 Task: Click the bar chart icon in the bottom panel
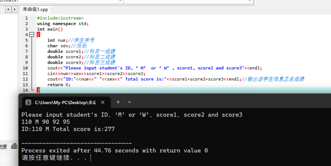click(14, 146)
